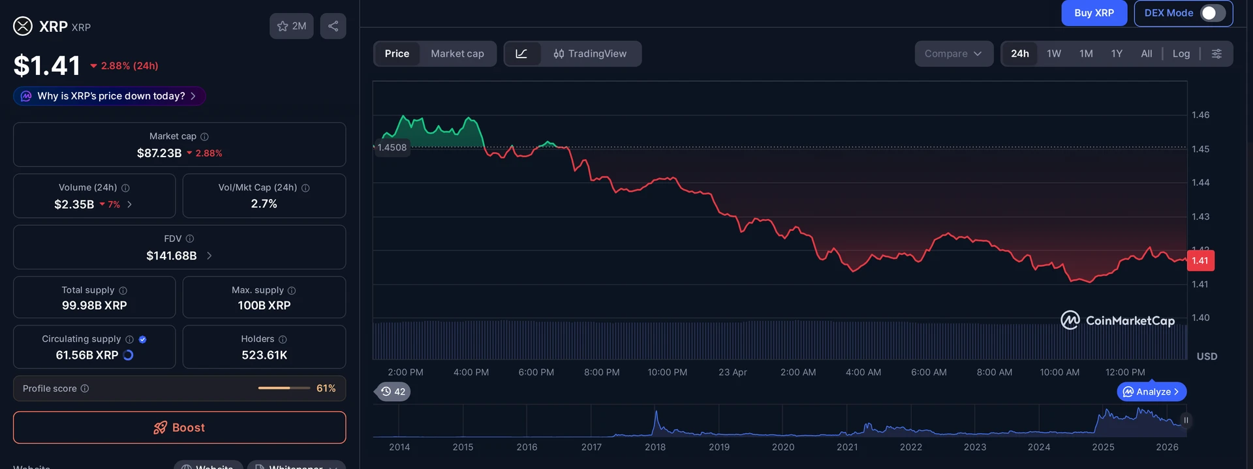The height and width of the screenshot is (469, 1253).
Task: Click the Boost button
Action: point(179,427)
